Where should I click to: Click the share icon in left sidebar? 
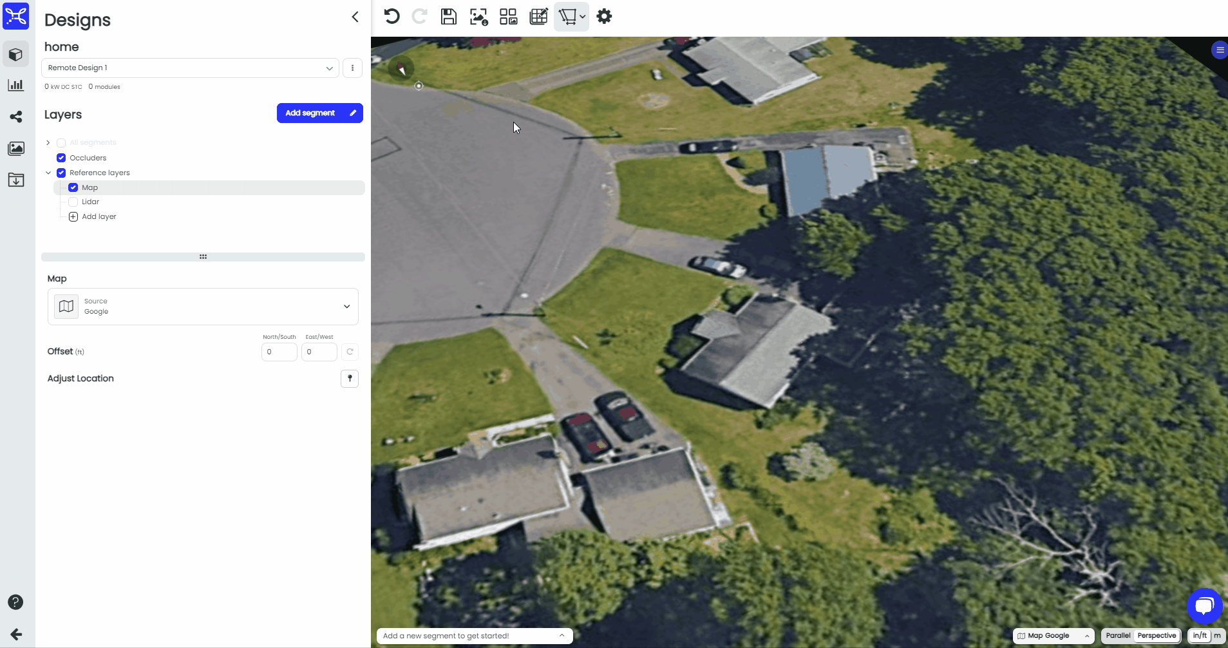click(x=16, y=117)
